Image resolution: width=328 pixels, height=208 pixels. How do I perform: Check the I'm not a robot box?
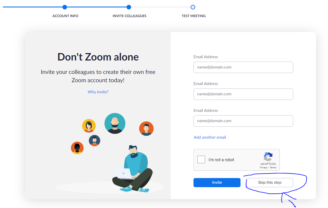[201, 159]
